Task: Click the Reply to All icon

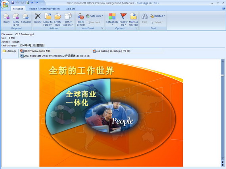Action: (16, 19)
